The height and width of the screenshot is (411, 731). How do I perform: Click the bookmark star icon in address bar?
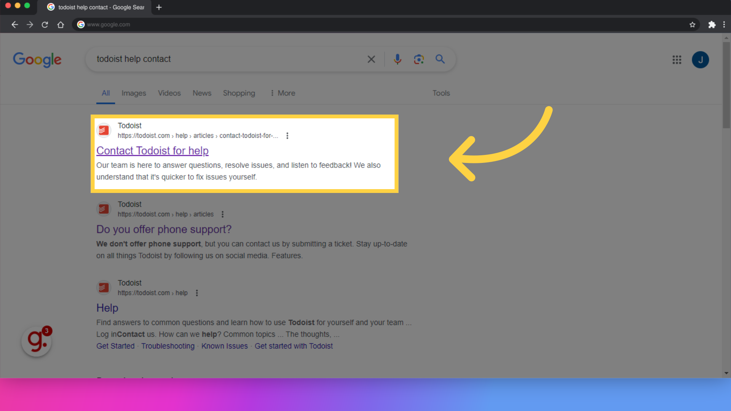[692, 24]
